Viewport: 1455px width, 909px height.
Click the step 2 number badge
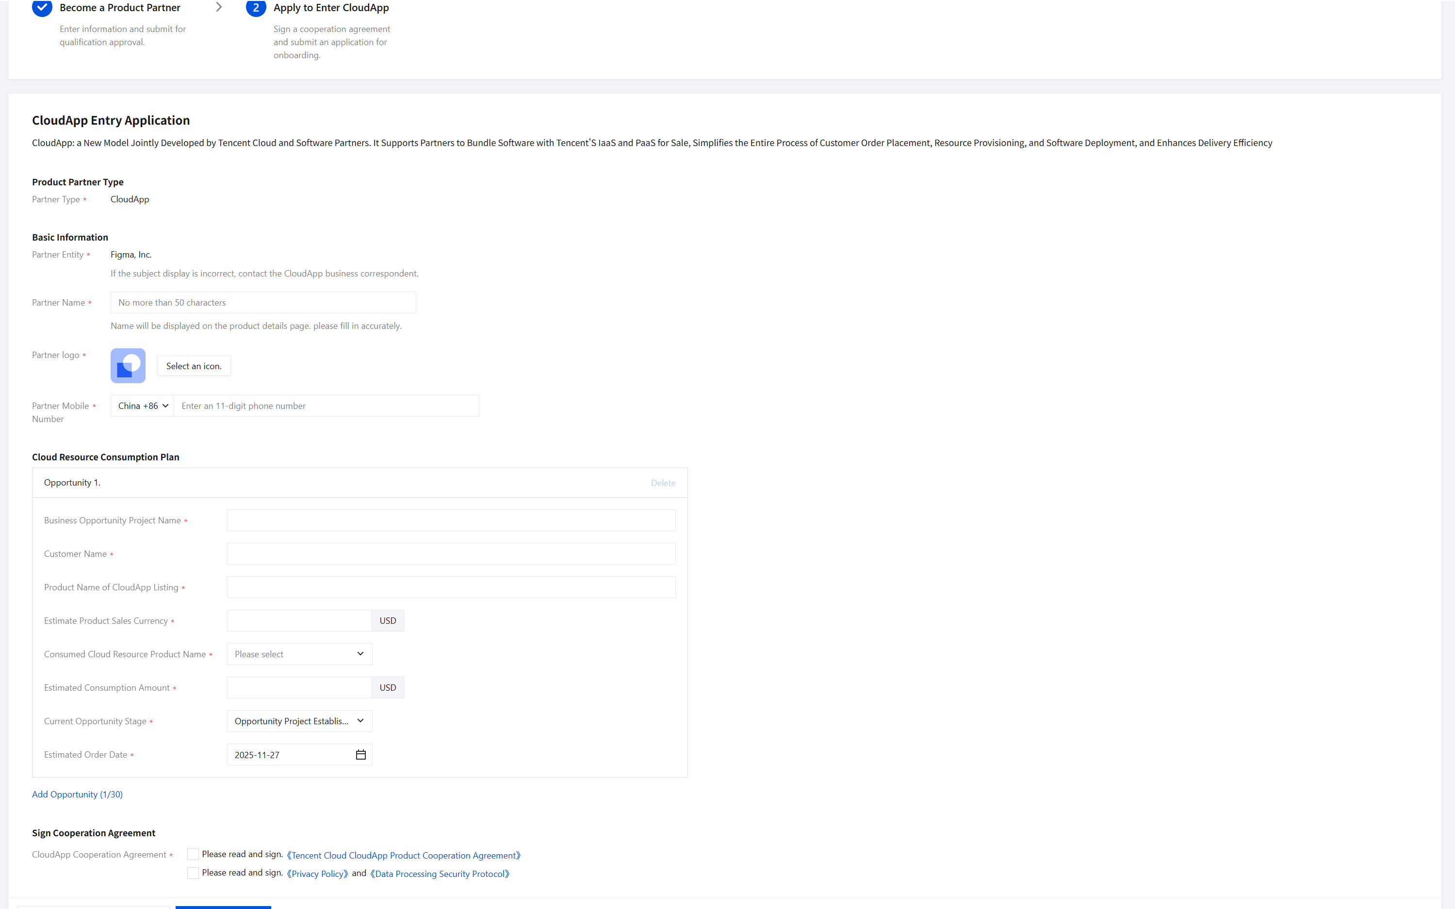(x=256, y=7)
